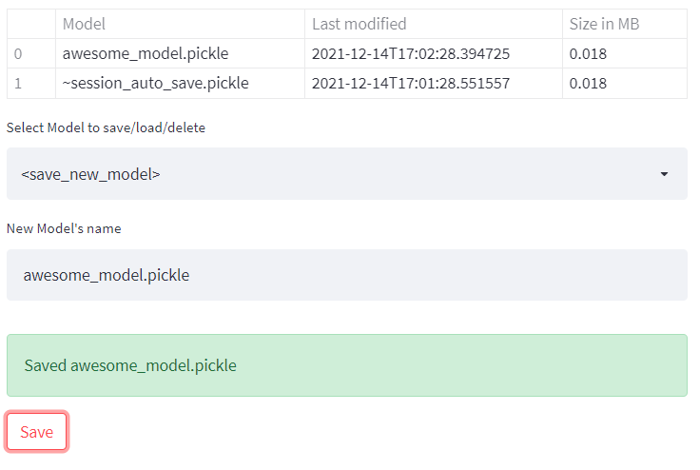Click the Save button
Image resolution: width=700 pixels, height=470 pixels.
[x=37, y=432]
